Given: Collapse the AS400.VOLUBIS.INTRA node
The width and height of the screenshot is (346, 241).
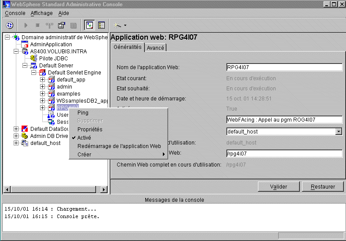Looking at the screenshot, I should (x=16, y=51).
